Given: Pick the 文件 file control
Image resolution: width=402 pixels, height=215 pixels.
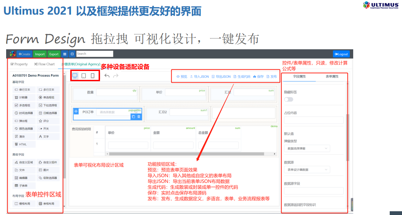Looking at the screenshot, I should point(24,170).
